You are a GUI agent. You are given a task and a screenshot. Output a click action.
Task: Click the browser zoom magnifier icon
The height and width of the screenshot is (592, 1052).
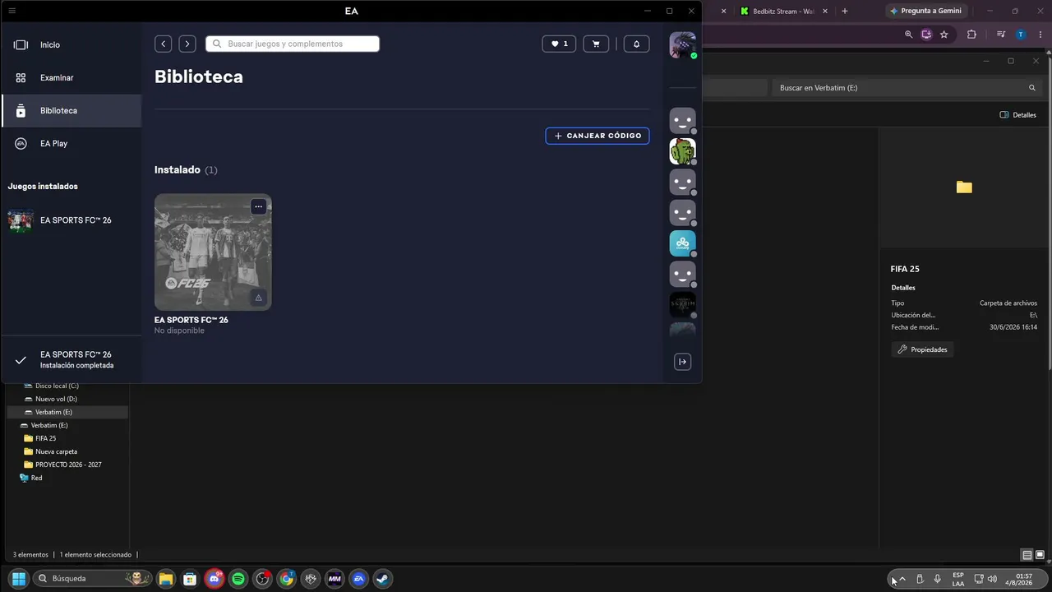(908, 35)
